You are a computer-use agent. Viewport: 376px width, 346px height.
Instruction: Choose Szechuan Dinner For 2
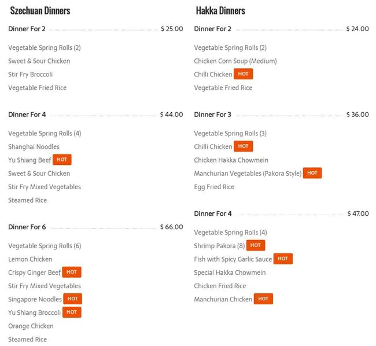click(x=27, y=29)
